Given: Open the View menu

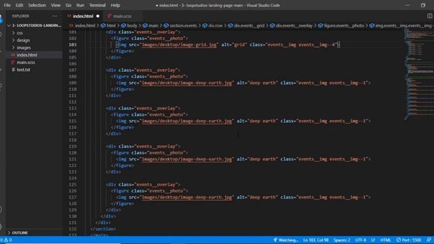Looking at the screenshot, I should (x=56, y=5).
